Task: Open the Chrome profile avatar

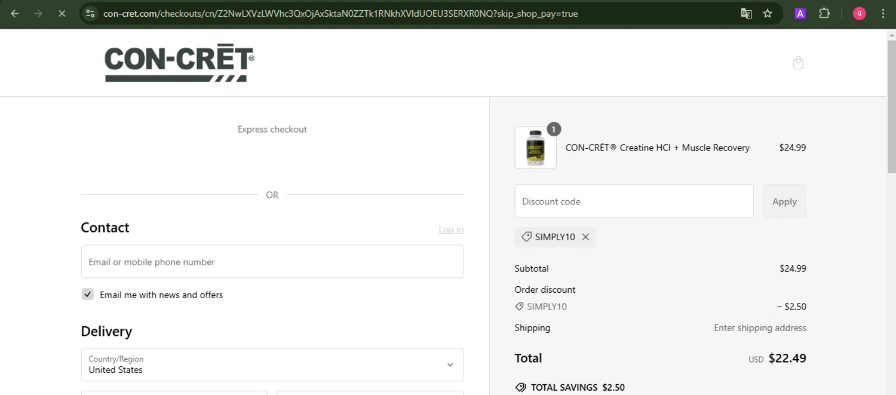Action: tap(860, 13)
